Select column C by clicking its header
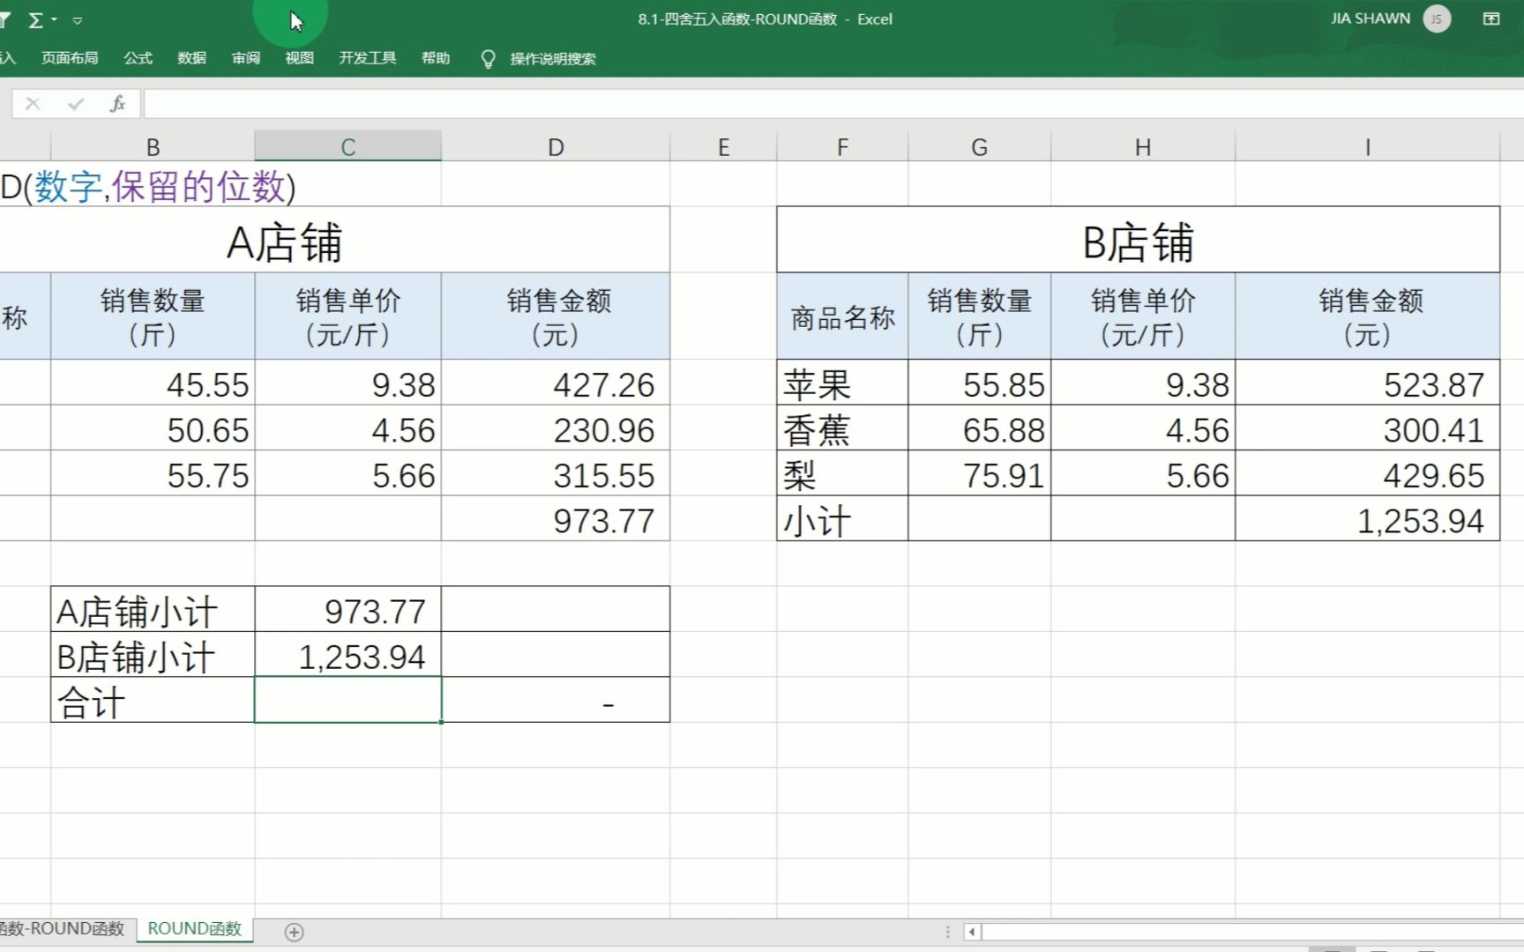 point(347,145)
